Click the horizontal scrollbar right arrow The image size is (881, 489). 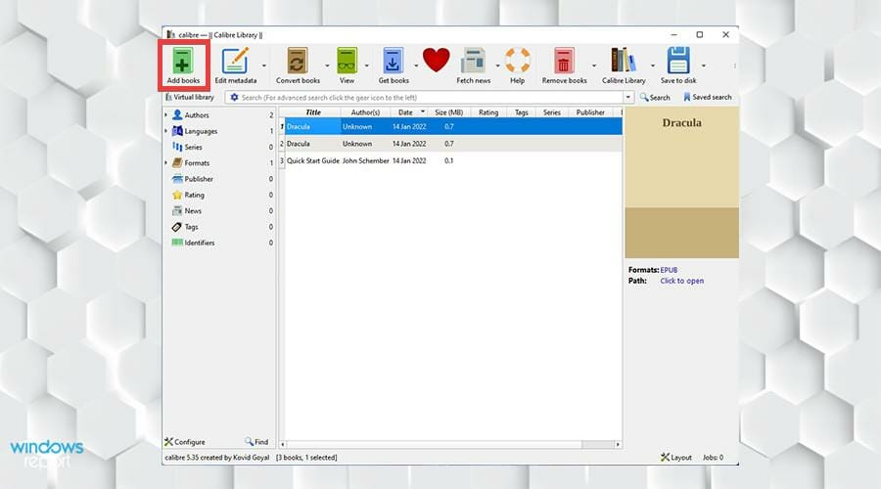(x=618, y=444)
